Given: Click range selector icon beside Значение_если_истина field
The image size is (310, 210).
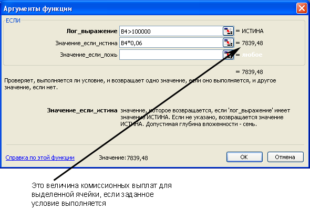Looking at the screenshot, I should point(229,43).
